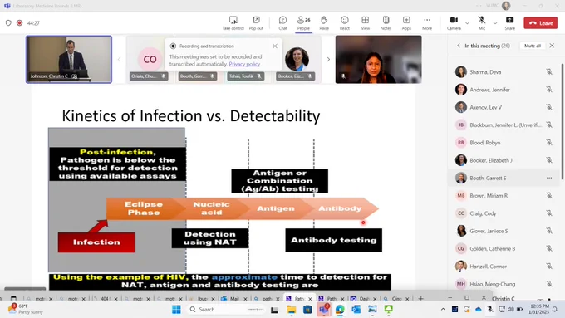565x318 pixels.
Task: Toggle mic icon for Sharma, Deva
Action: click(x=548, y=72)
